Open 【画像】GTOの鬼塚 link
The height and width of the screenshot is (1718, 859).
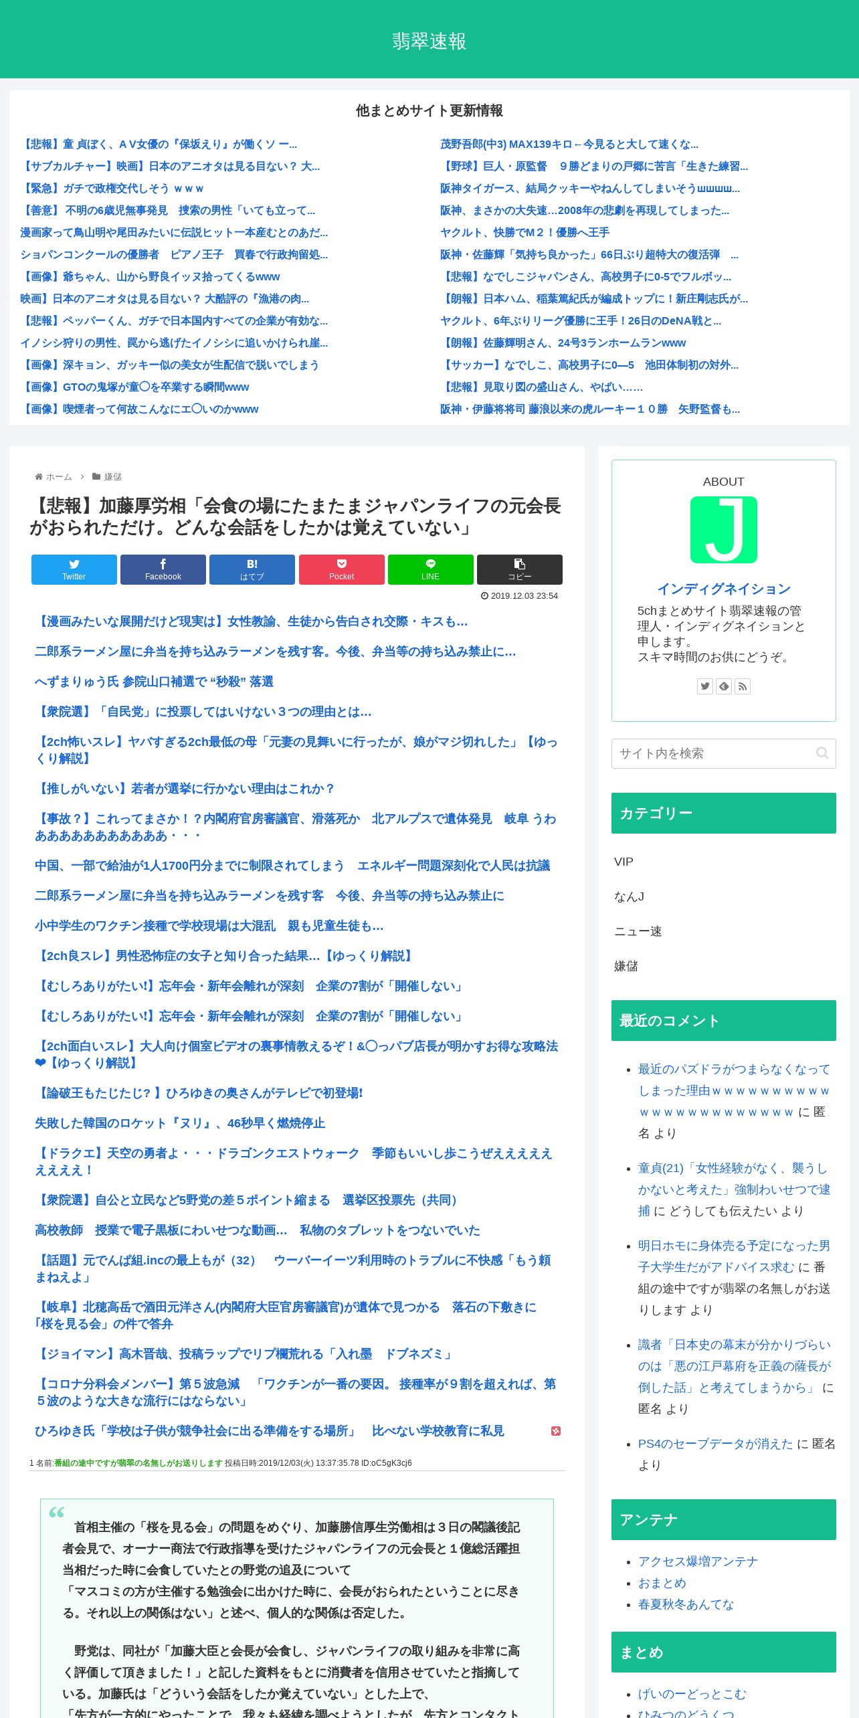(x=136, y=387)
